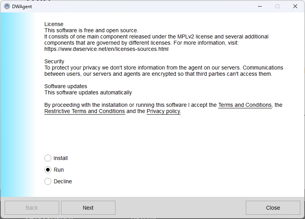Click the disabled Back button
This screenshot has width=305, height=219.
pos(32,208)
